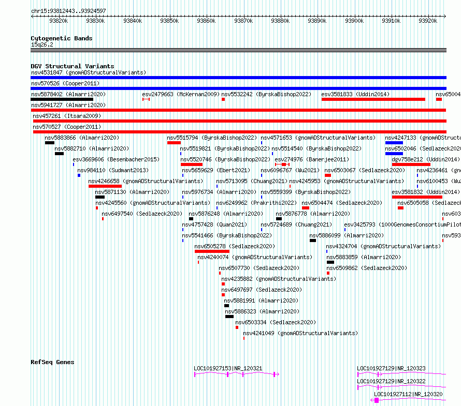
Task: Click nsv457261 (Itsara2009) label
Action: [x=67, y=116]
